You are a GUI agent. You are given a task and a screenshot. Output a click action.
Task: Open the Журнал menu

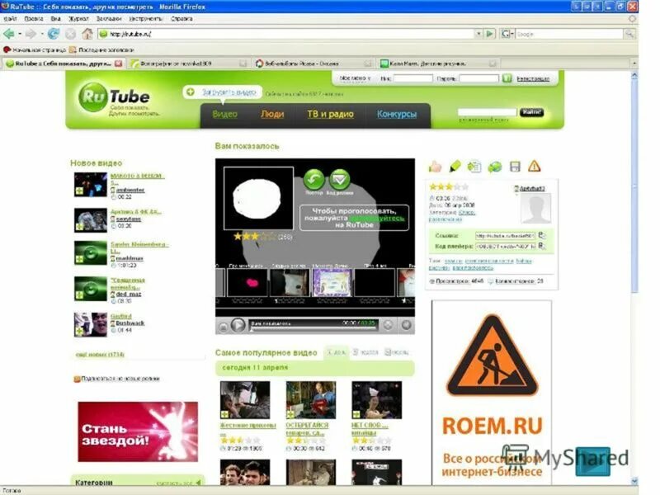click(x=78, y=18)
